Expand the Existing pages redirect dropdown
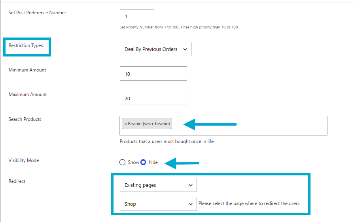354x222 pixels. tap(158, 185)
